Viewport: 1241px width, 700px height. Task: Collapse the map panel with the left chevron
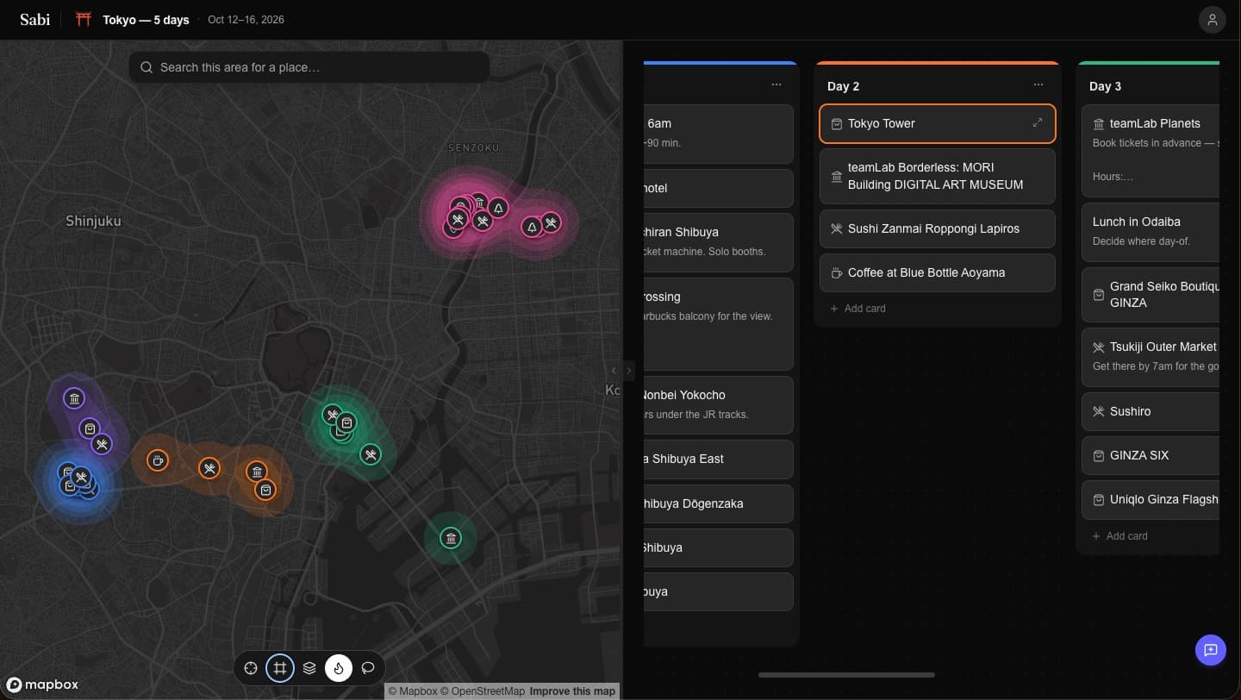tap(614, 371)
